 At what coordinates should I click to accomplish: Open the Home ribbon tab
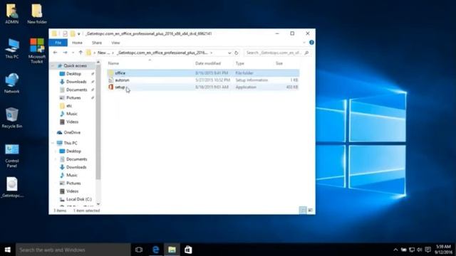pyautogui.click(x=77, y=43)
